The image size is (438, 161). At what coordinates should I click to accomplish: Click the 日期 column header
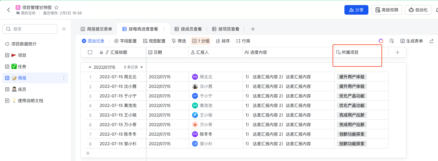point(167,52)
